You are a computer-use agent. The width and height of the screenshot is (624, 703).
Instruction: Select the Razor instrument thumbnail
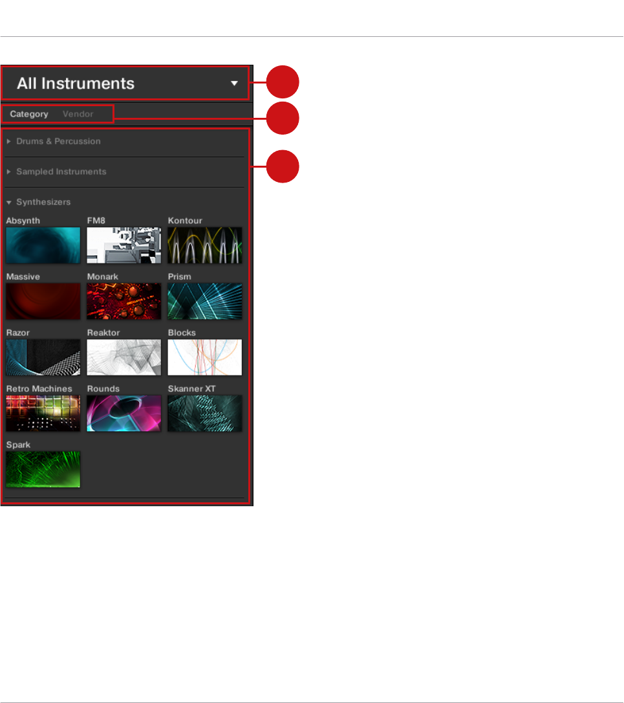pos(43,357)
